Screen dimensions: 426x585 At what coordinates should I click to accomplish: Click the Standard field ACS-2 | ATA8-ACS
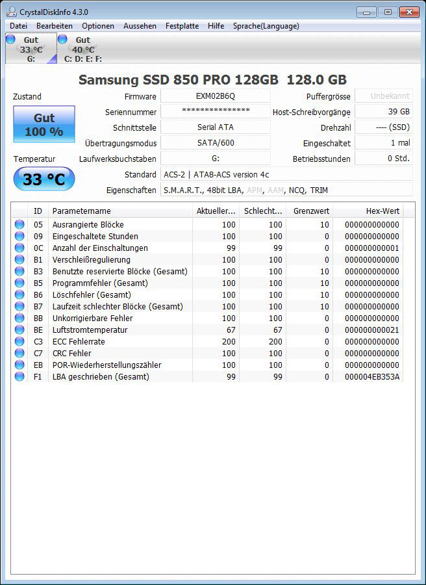point(286,174)
